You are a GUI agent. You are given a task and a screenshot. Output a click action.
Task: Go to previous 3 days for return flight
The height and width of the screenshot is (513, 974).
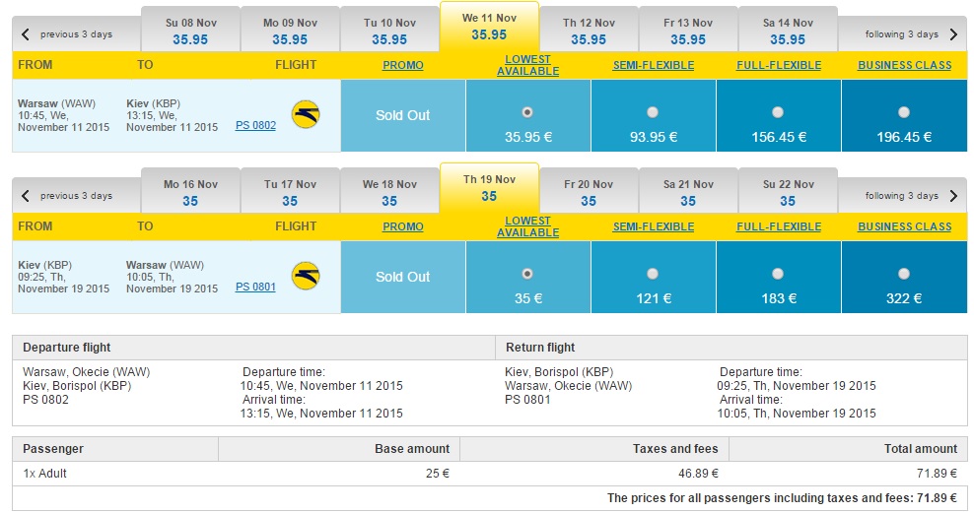pos(67,195)
